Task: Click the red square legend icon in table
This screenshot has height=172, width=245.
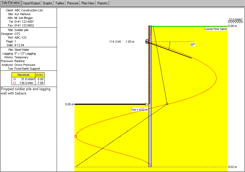Action: [14, 83]
